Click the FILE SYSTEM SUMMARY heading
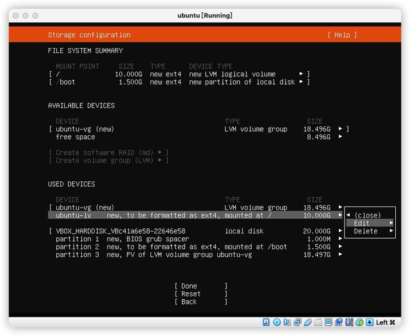410x336 pixels. pos(85,51)
